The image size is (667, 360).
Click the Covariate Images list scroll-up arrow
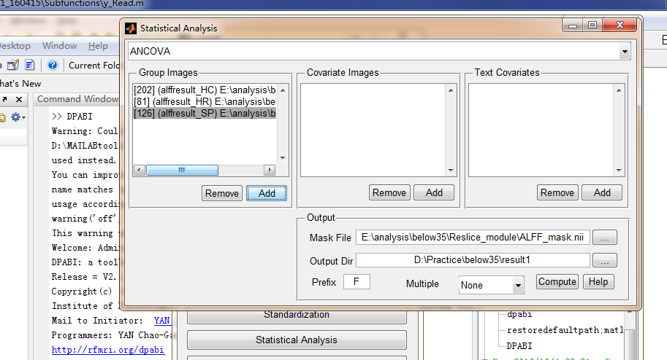click(x=451, y=90)
